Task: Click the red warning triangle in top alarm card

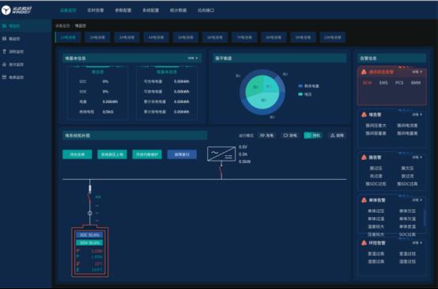Action: (x=364, y=72)
